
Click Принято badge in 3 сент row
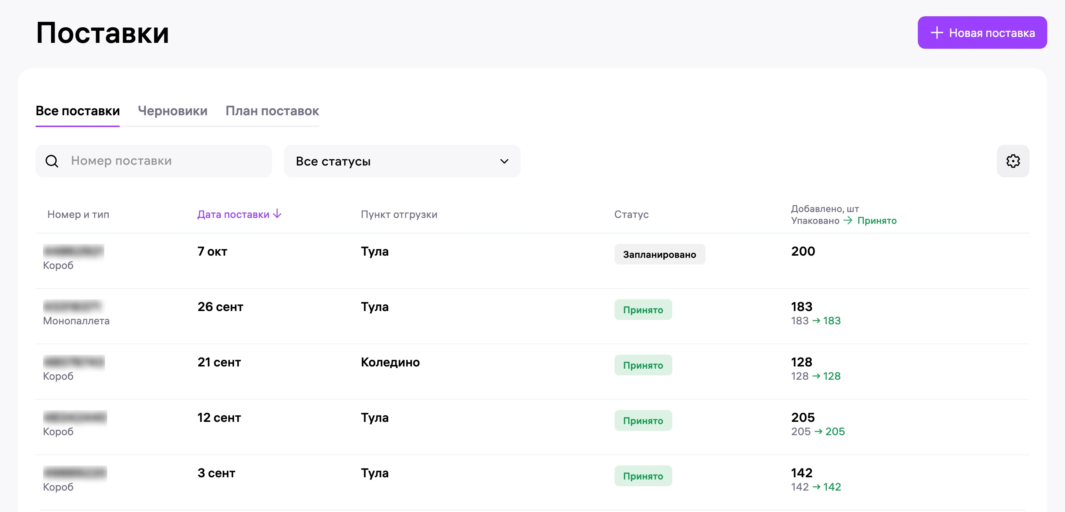point(643,476)
